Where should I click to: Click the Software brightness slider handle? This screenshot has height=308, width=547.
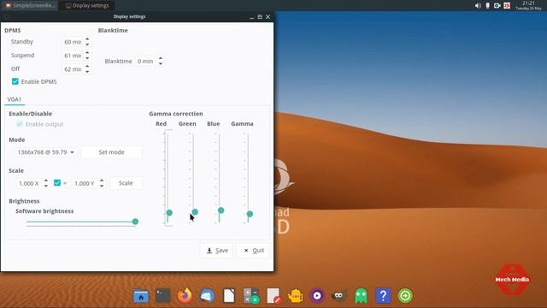click(135, 222)
